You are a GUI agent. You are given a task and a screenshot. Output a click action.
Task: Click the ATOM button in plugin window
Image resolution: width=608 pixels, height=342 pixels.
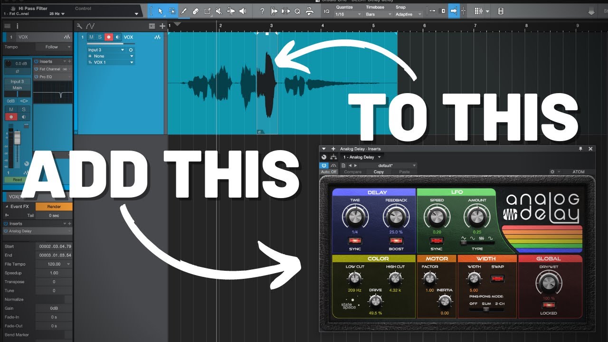click(x=578, y=172)
